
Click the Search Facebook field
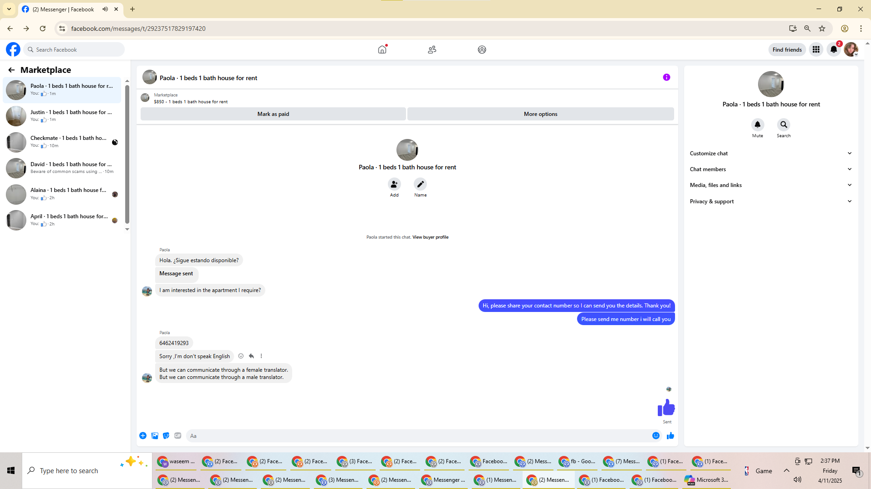point(74,49)
